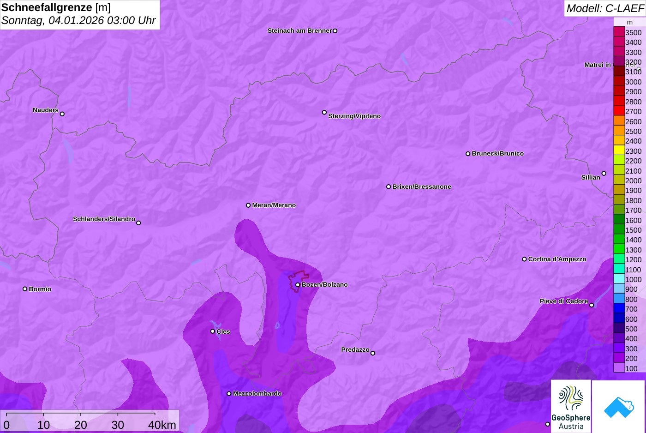The height and width of the screenshot is (433, 646).
Task: Select the Bozen/Bolzano city marker
Action: pyautogui.click(x=298, y=285)
